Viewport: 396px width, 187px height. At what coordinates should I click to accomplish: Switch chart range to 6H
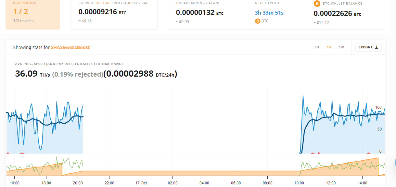(317, 47)
